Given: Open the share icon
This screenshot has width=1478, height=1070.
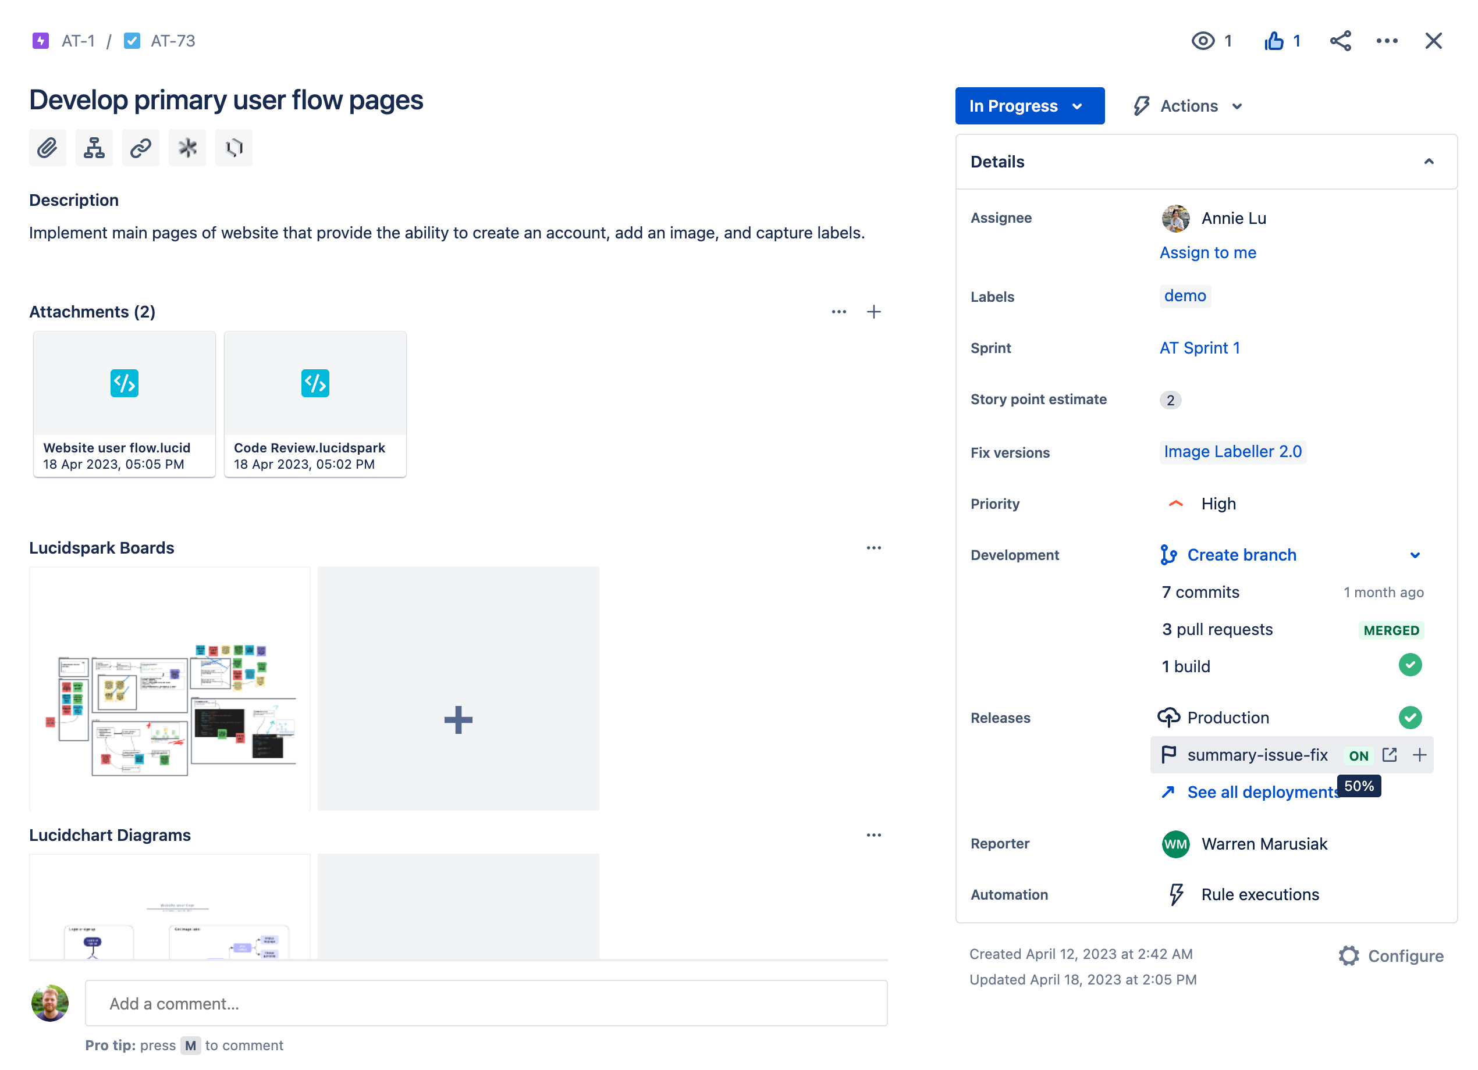Looking at the screenshot, I should 1341,40.
